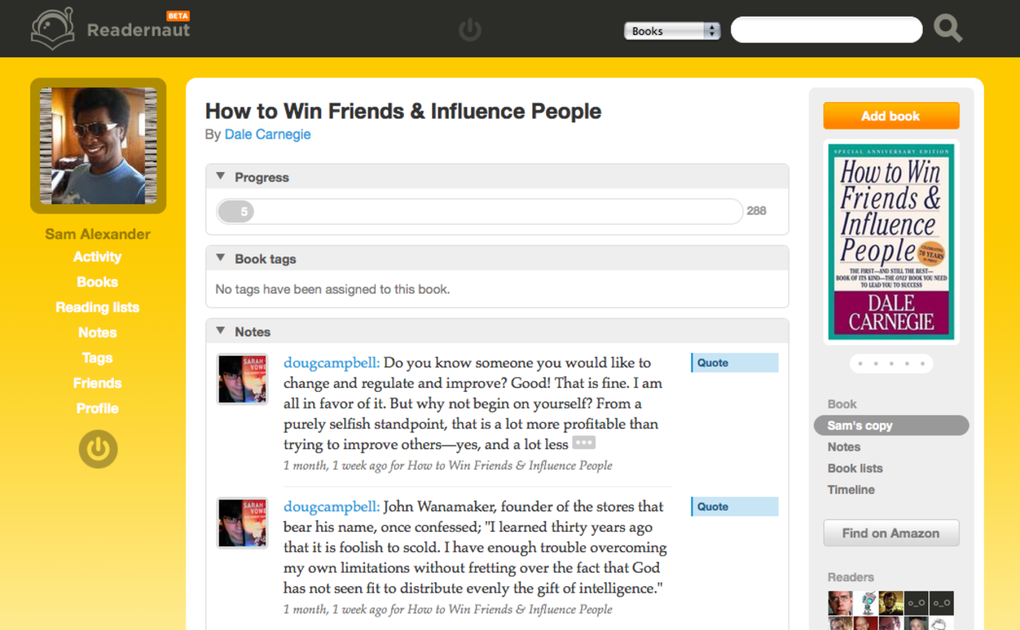Viewport: 1020px width, 630px height.
Task: Open the Books search category dropdown
Action: (672, 31)
